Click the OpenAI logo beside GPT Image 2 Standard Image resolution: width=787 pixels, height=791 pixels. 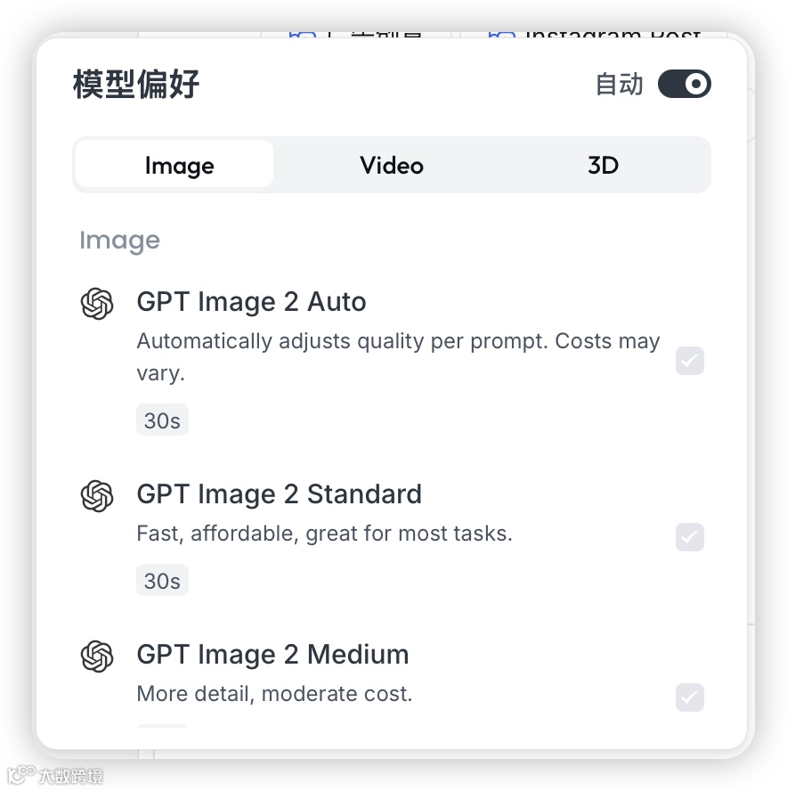97,495
